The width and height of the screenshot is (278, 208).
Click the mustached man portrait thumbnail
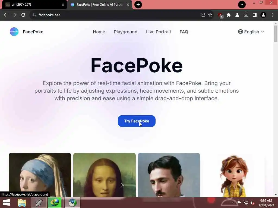[169, 175]
